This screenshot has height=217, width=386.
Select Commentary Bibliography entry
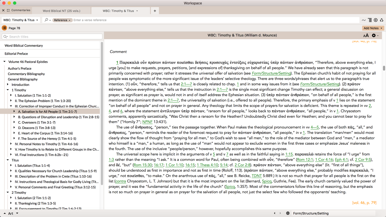tap(26, 74)
